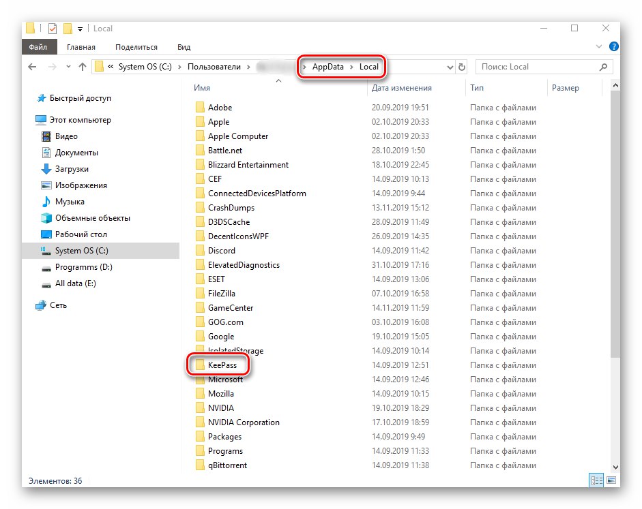This screenshot has width=642, height=509.
Task: Click the Properties icon on the Quick Access Toolbar
Action: pyautogui.click(x=52, y=28)
